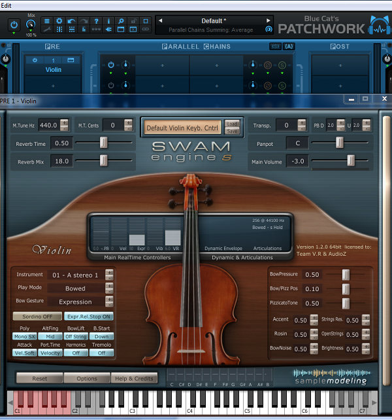The width and height of the screenshot is (392, 420).
Task: Toggle the Expr.Rel.Stop ON button
Action: [89, 317]
